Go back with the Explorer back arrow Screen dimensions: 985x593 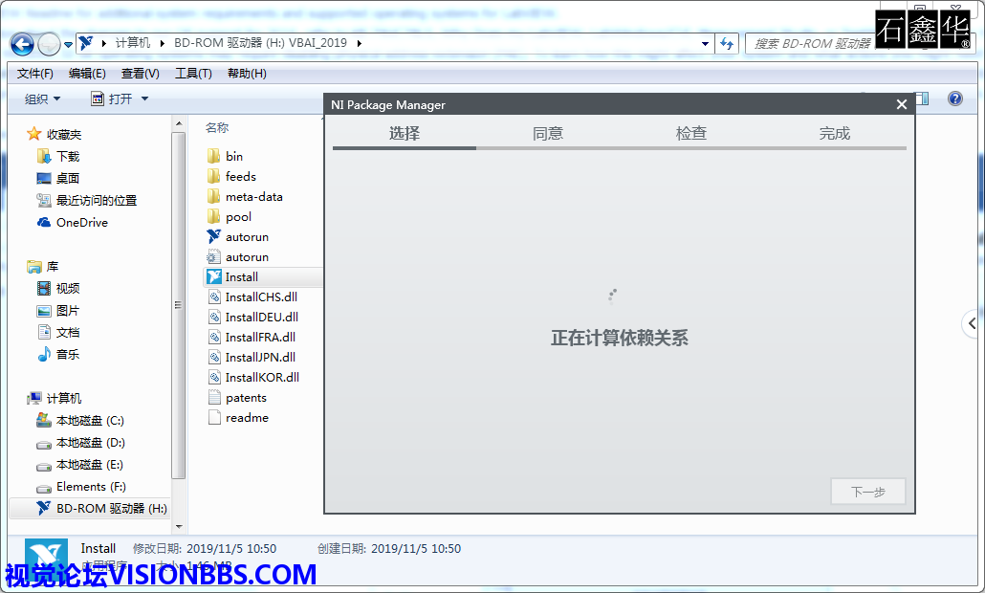click(23, 44)
